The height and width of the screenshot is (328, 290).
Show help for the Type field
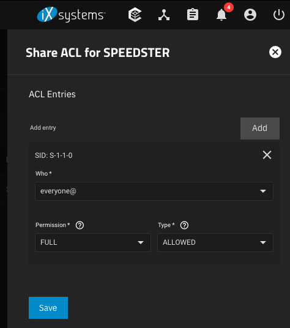click(184, 225)
